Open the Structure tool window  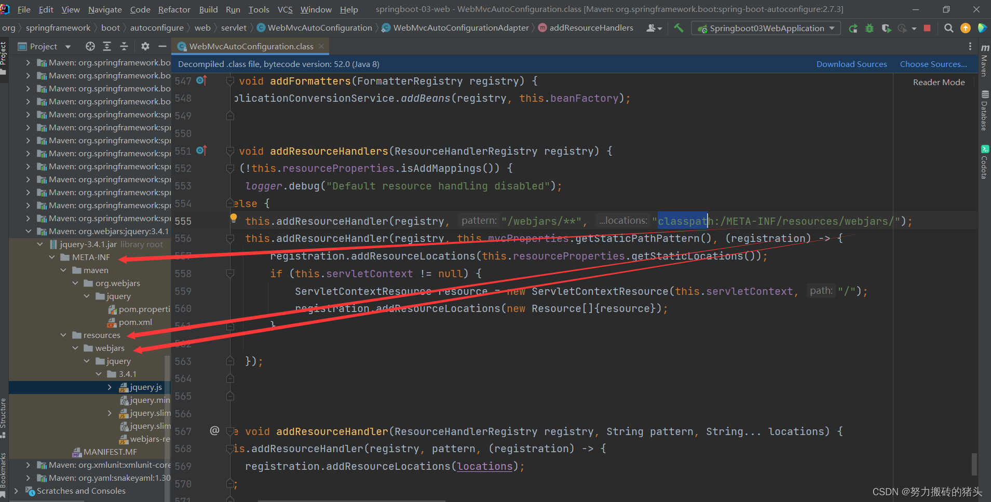pos(4,417)
